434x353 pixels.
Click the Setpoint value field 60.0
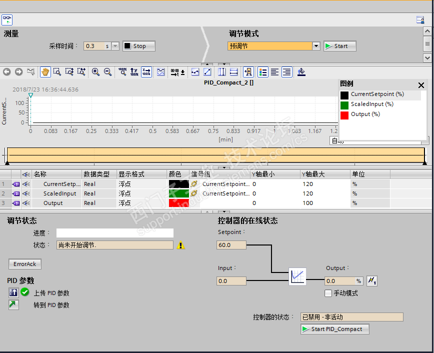click(x=231, y=245)
